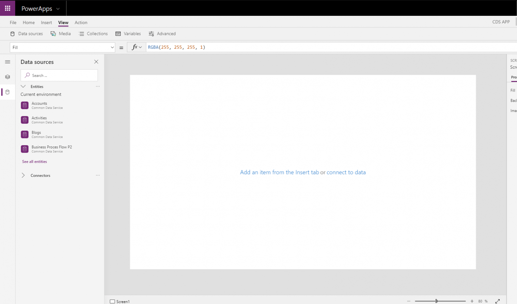Collapse the Entities section
517x304 pixels.
pyautogui.click(x=23, y=86)
